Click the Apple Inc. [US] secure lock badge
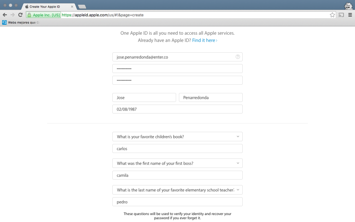 [x=44, y=15]
